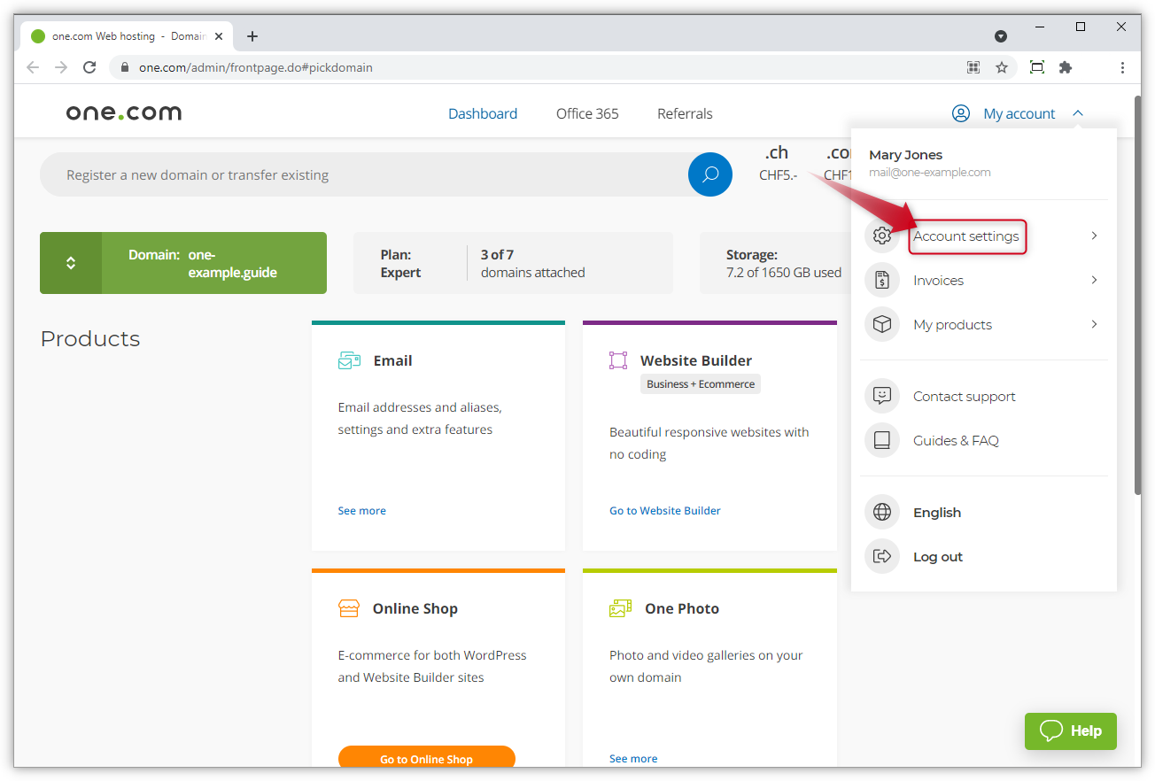Screen dimensions: 1155x781
Task: Click the Log out icon
Action: [x=881, y=556]
